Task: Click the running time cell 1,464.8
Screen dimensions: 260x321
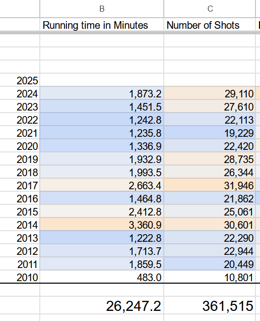Action: tap(102, 198)
